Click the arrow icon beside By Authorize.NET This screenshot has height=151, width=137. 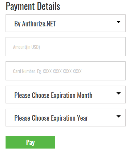point(119,22)
